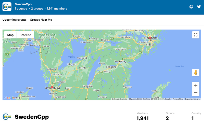The width and height of the screenshot is (204, 123).
Task: Click the Google logo on the map
Action: [x=9, y=98]
